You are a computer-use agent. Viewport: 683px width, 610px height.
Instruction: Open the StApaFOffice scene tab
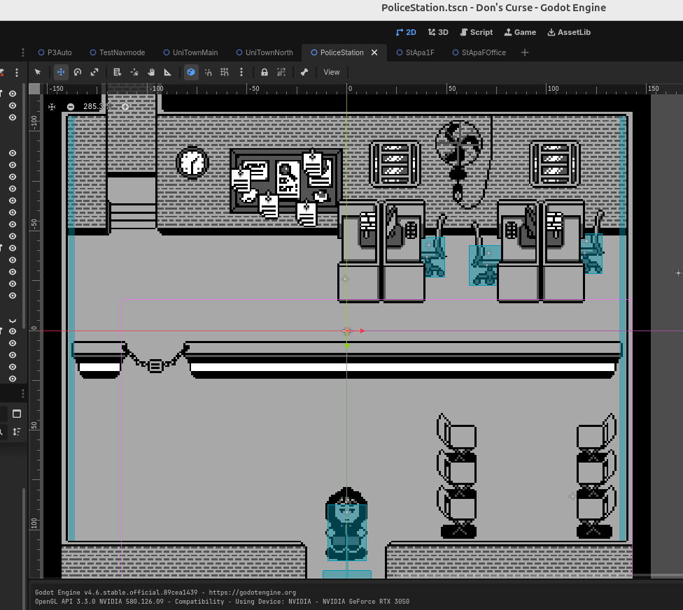(x=479, y=52)
